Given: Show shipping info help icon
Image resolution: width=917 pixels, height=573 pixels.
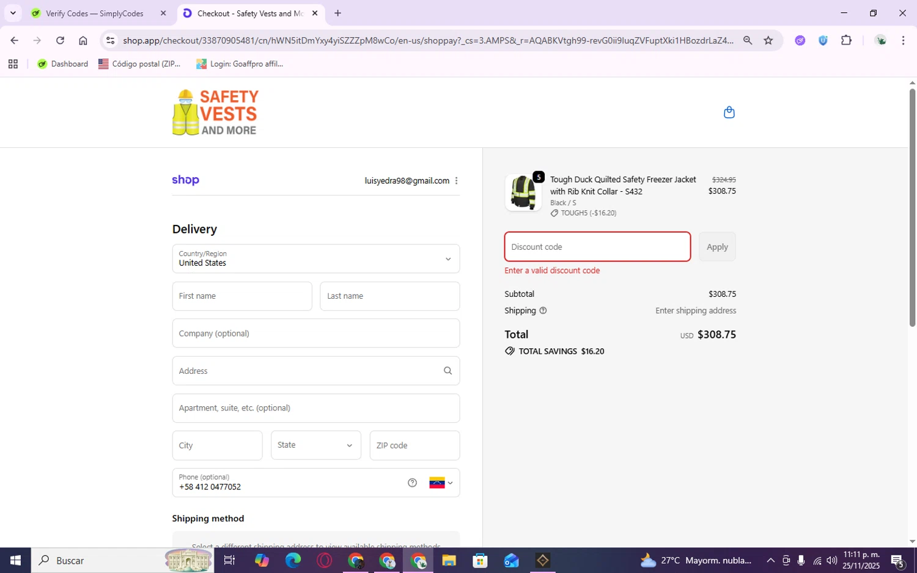Looking at the screenshot, I should point(543,310).
